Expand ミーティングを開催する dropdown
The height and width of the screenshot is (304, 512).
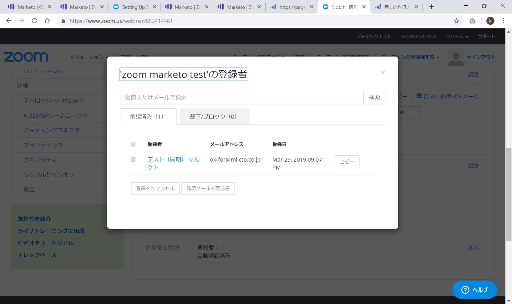click(x=410, y=57)
